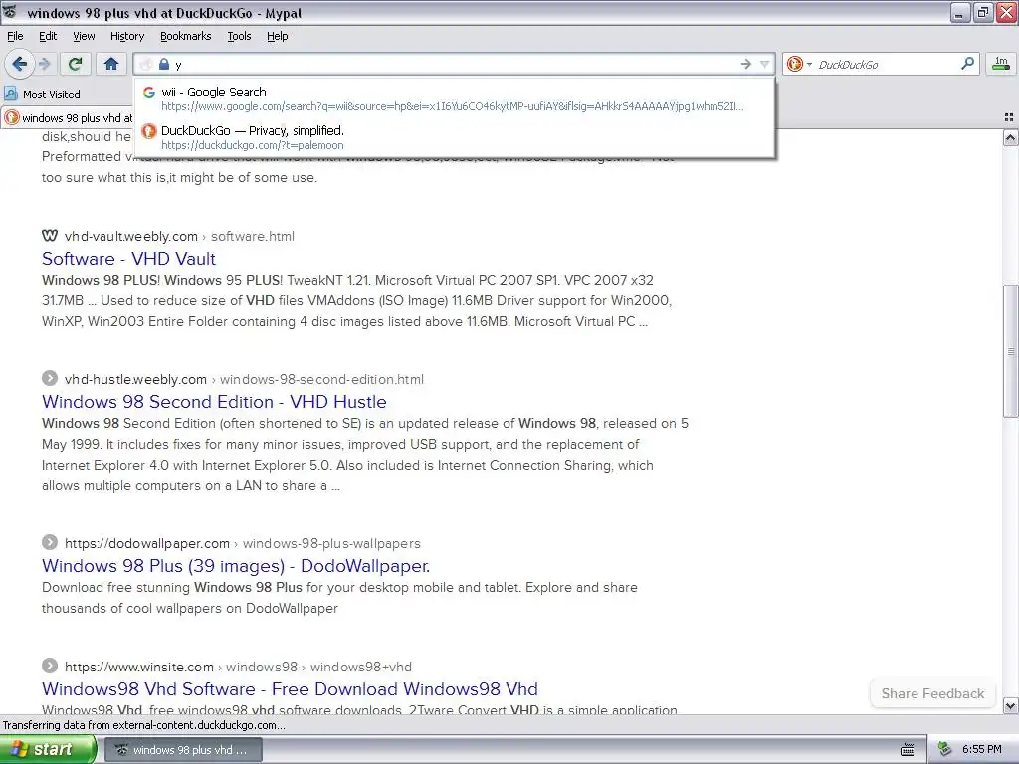This screenshot has height=764, width=1019.
Task: Click the vertical scrollbar thumb
Action: point(1010,351)
